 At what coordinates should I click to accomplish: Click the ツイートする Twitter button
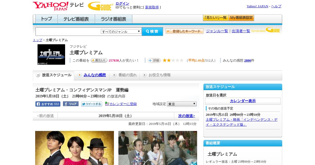coord(91,104)
